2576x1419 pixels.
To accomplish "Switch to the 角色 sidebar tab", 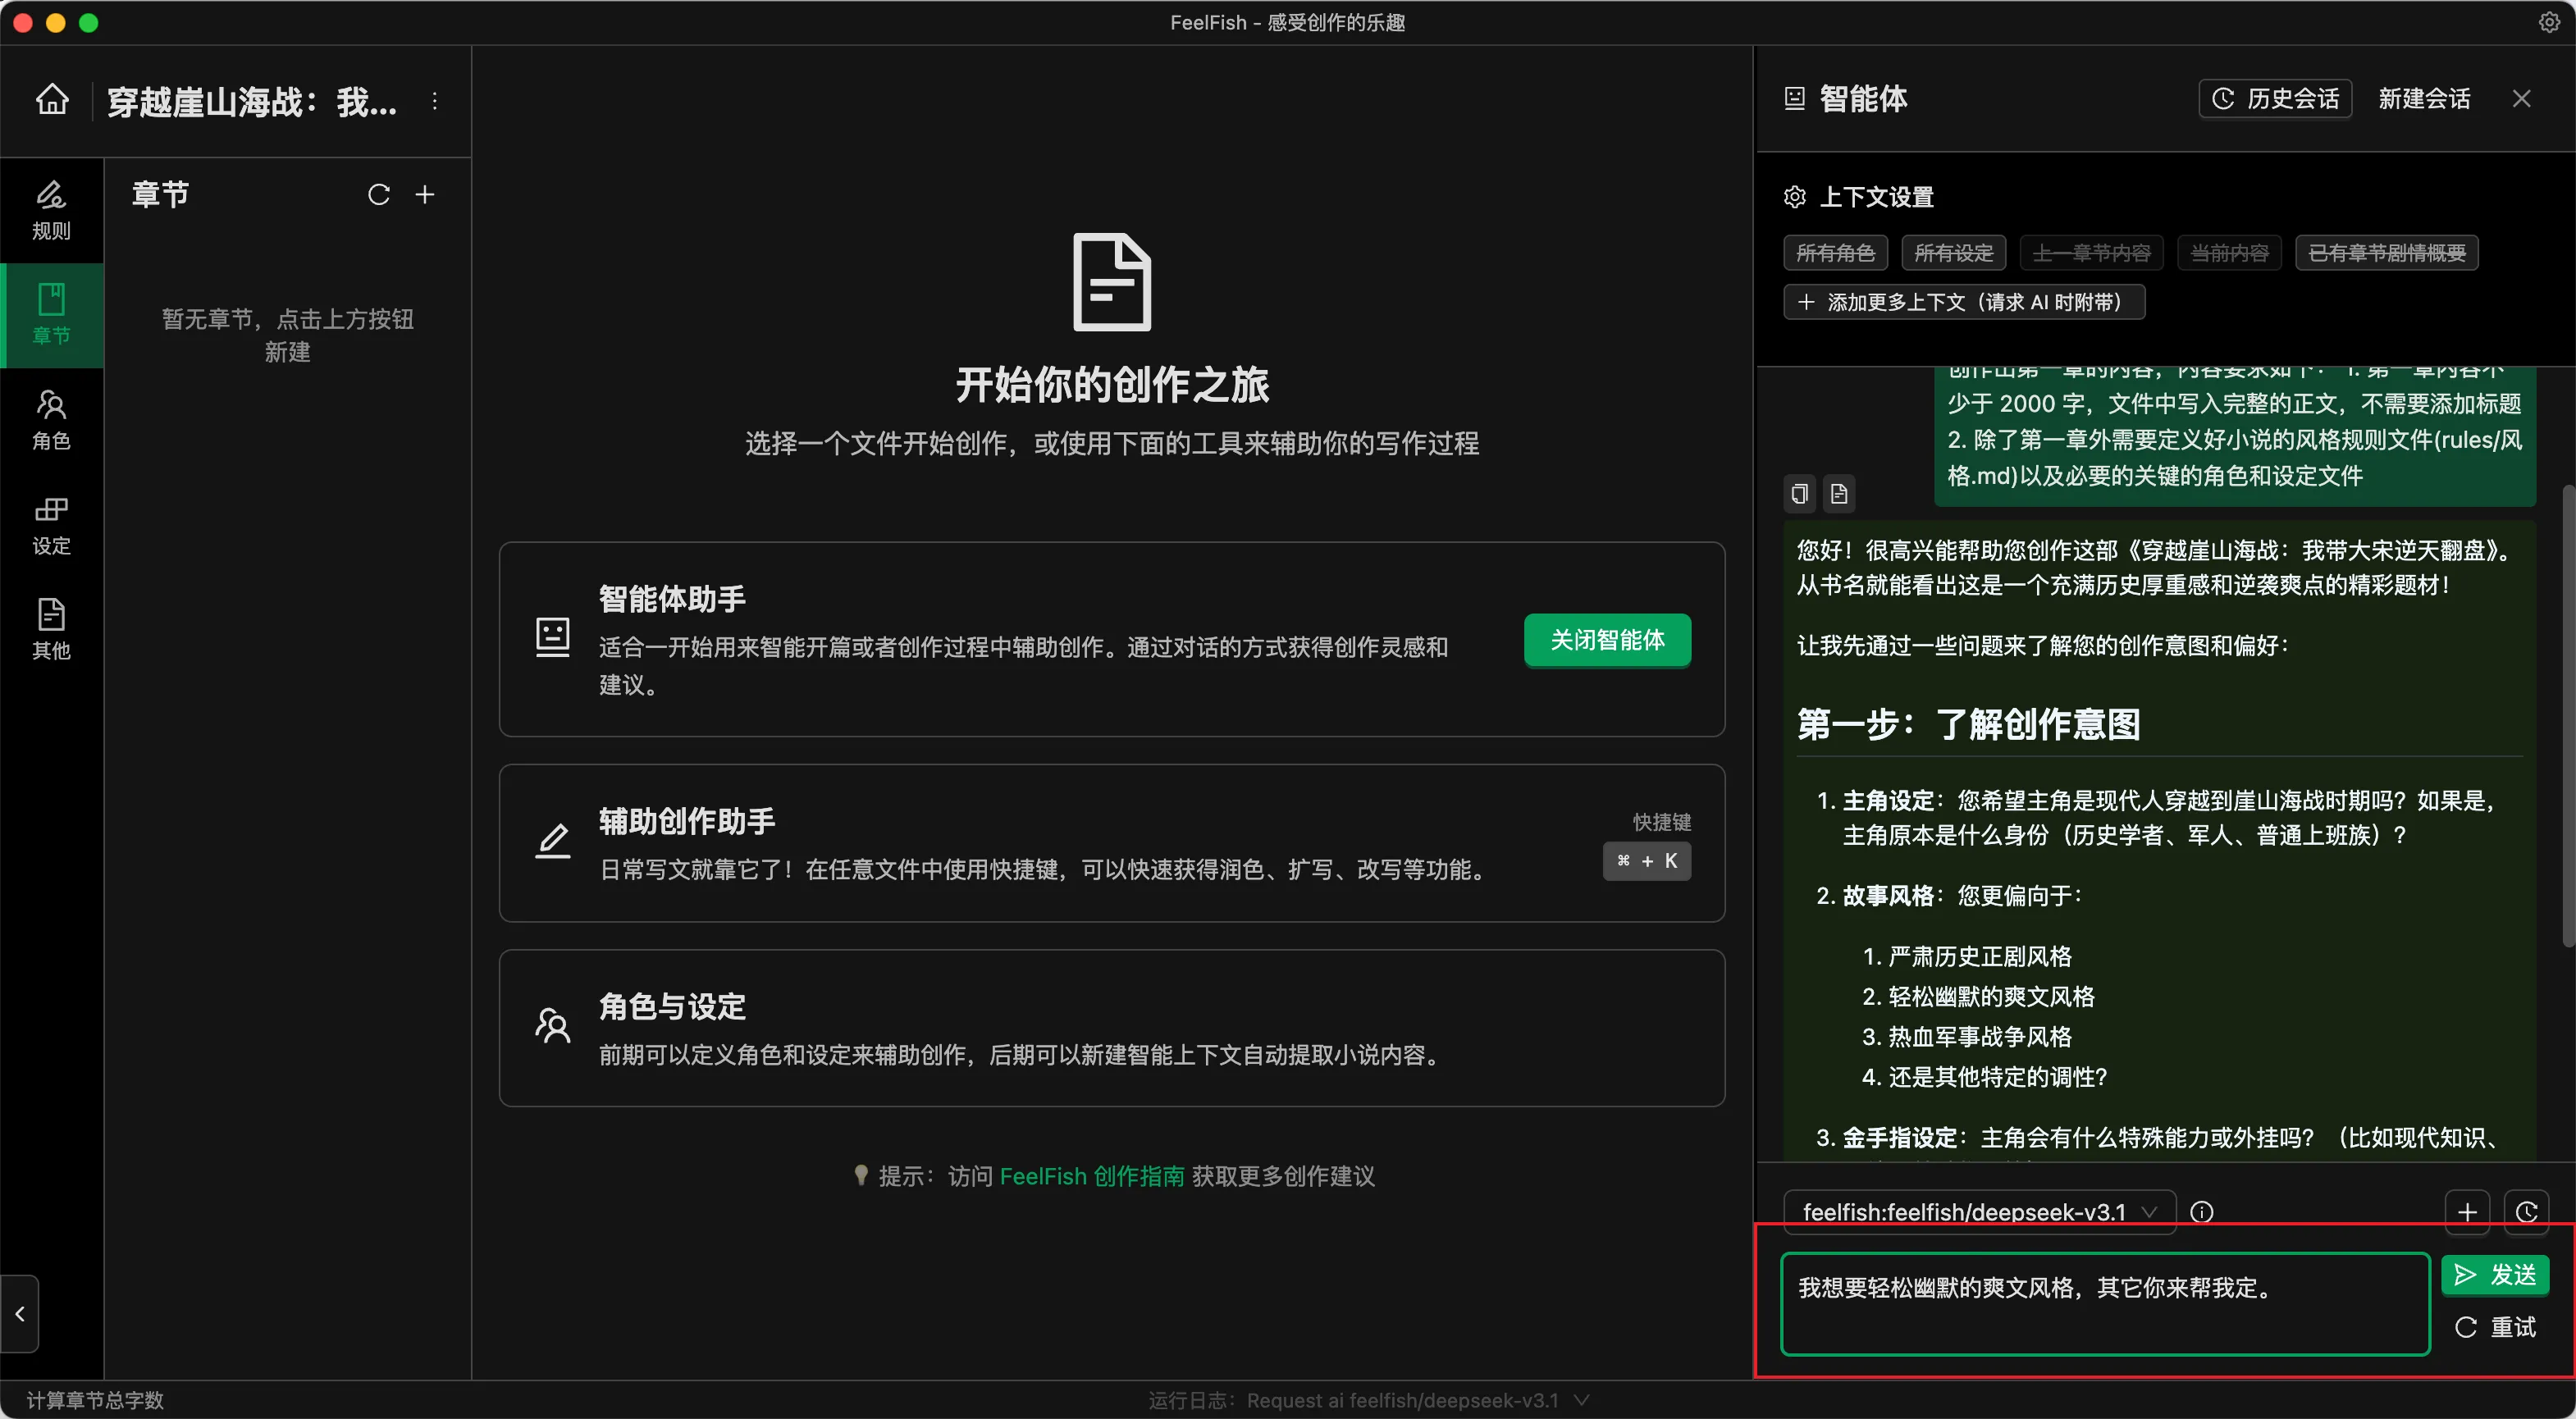I will [51, 420].
